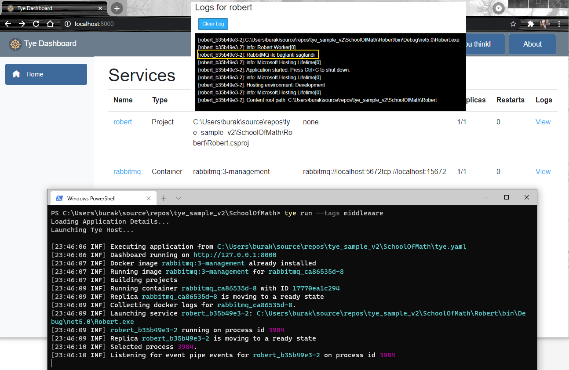Open the robert service link
569x370 pixels.
123,122
